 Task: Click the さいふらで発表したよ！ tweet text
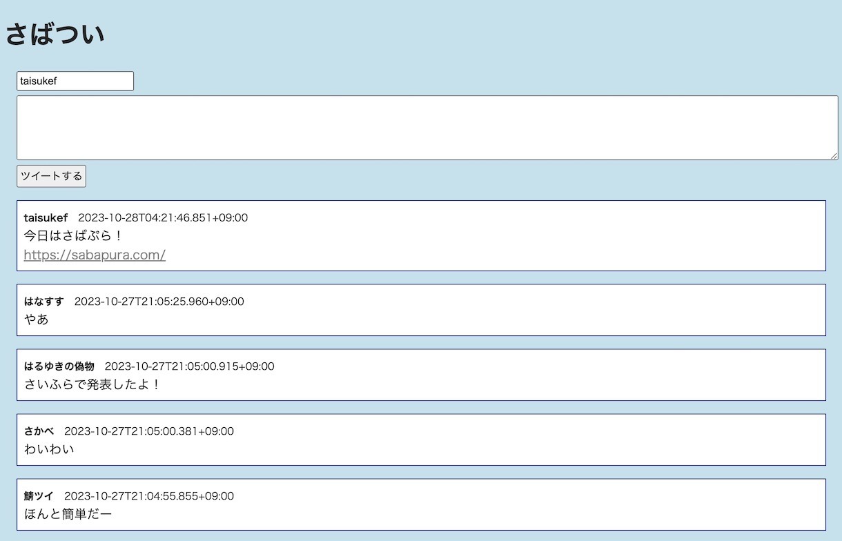(x=92, y=384)
